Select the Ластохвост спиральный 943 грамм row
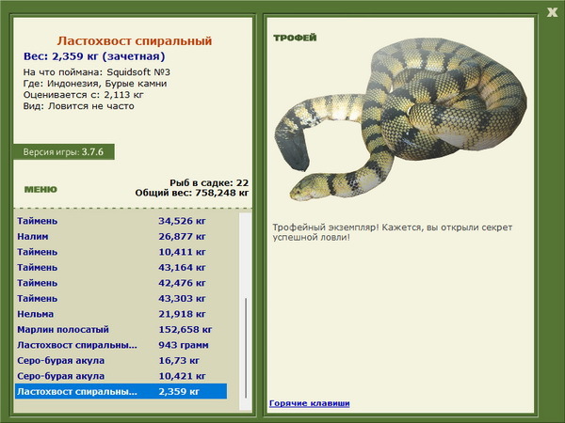Screen dimensions: 565x423 pos(121,345)
